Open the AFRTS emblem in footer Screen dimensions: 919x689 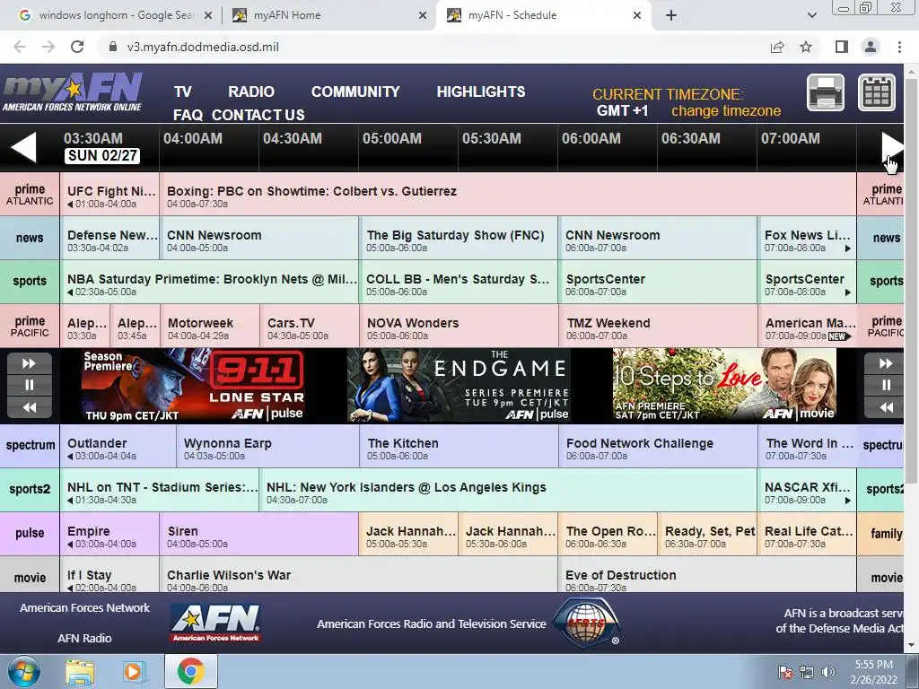click(x=586, y=623)
